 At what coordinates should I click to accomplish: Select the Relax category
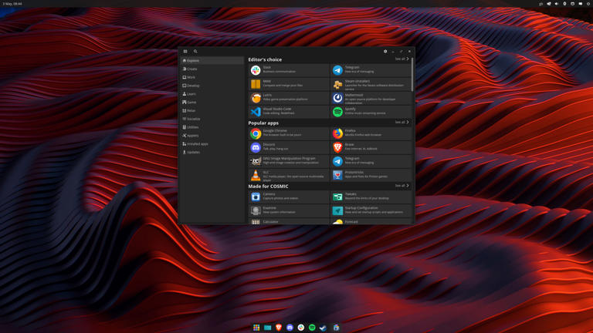[212, 110]
